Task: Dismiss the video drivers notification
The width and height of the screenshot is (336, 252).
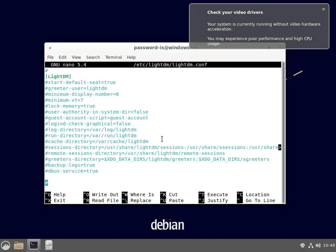Action: (x=323, y=9)
